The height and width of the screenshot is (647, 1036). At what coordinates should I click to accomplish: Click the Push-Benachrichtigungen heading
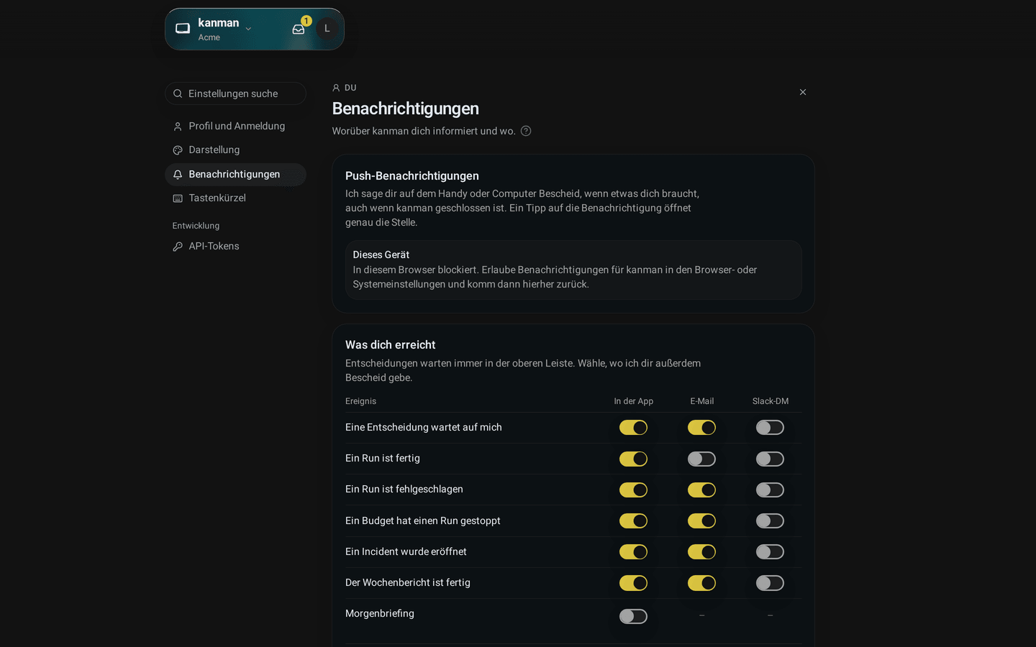pos(412,176)
